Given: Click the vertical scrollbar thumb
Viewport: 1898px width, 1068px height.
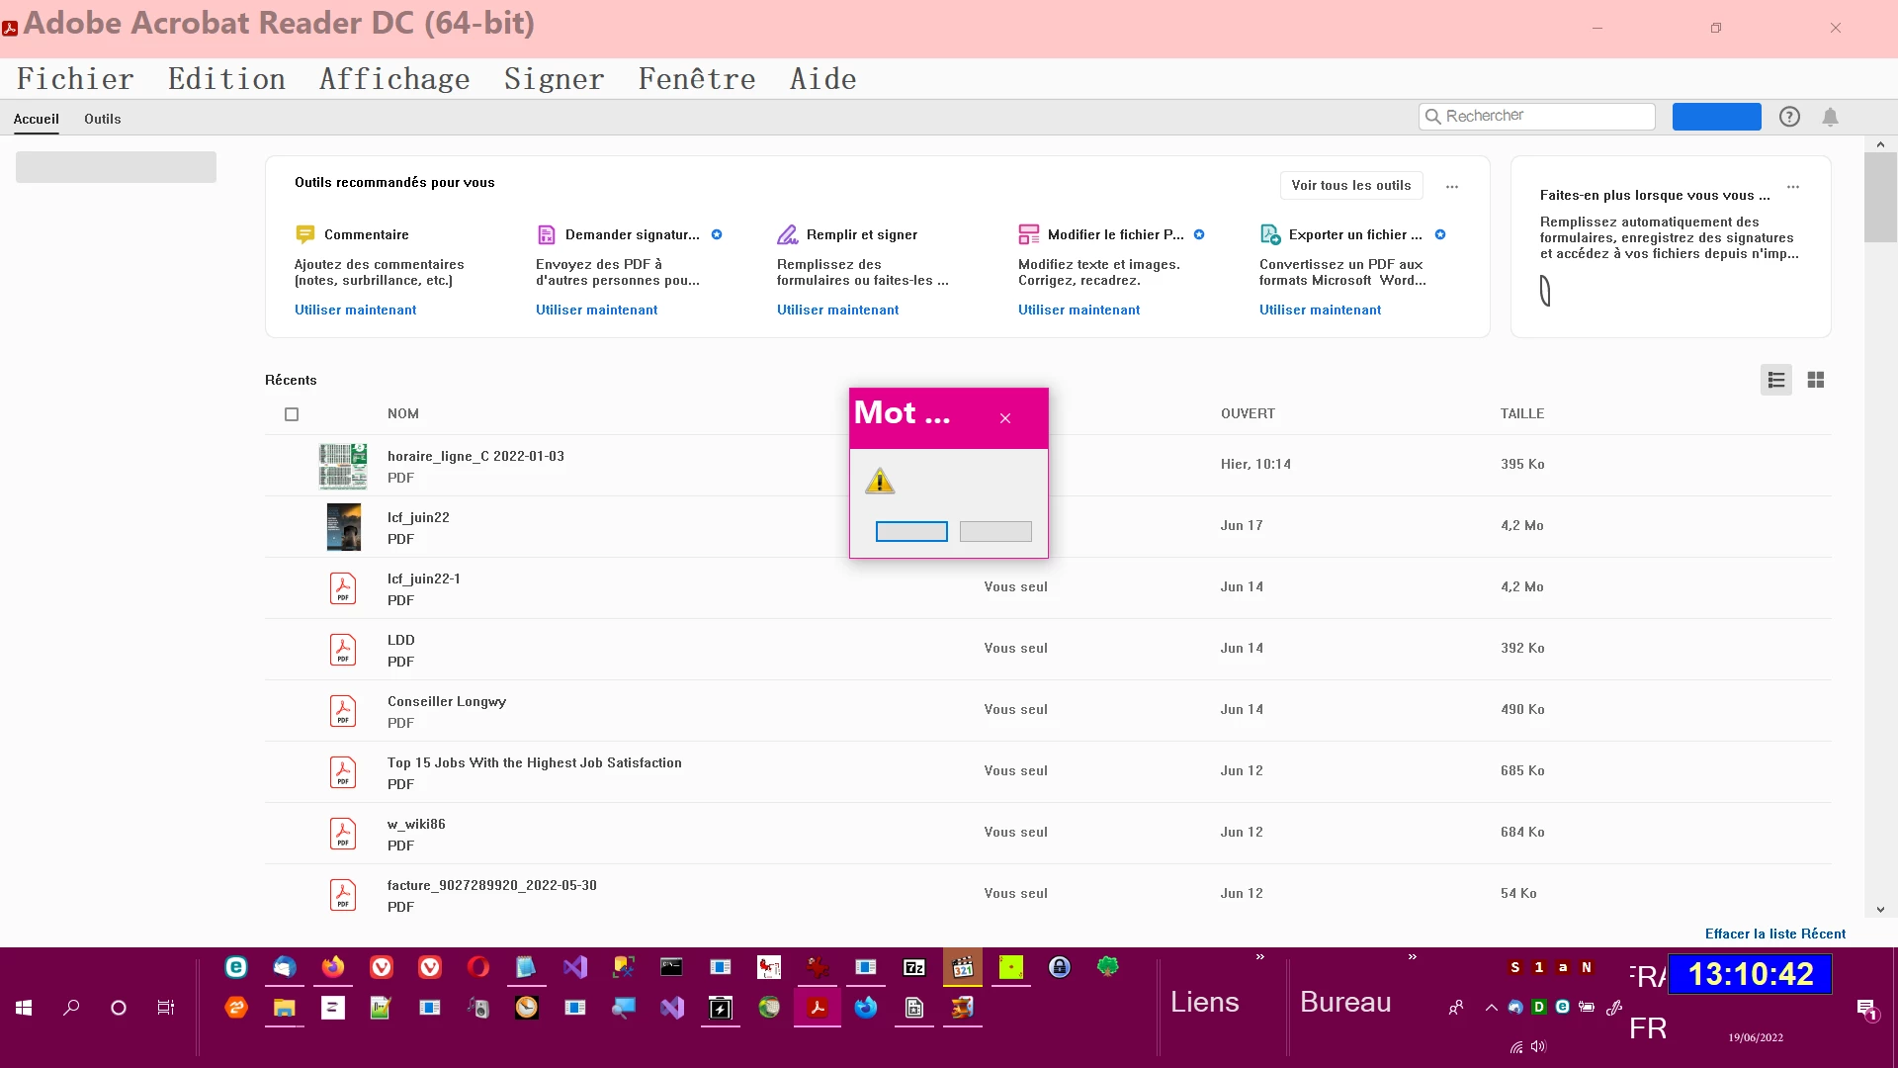Looking at the screenshot, I should (x=1879, y=198).
